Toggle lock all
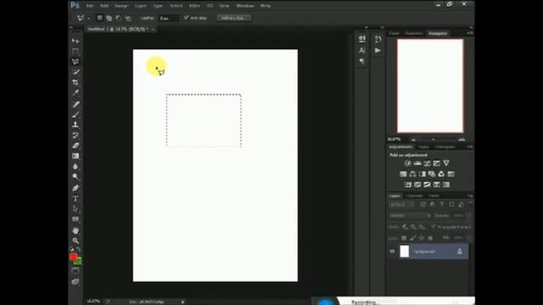The height and width of the screenshot is (305, 543). point(430,238)
